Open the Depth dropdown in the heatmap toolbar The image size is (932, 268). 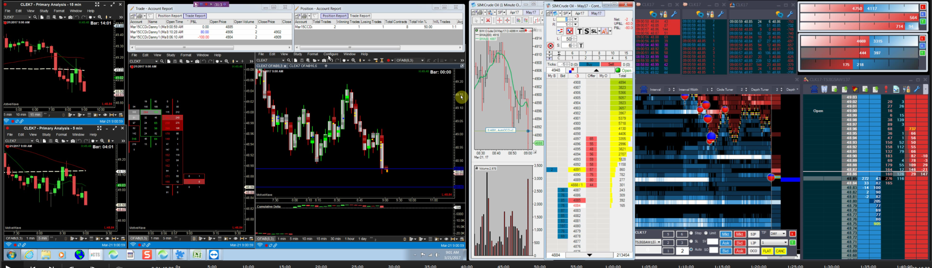click(x=792, y=90)
